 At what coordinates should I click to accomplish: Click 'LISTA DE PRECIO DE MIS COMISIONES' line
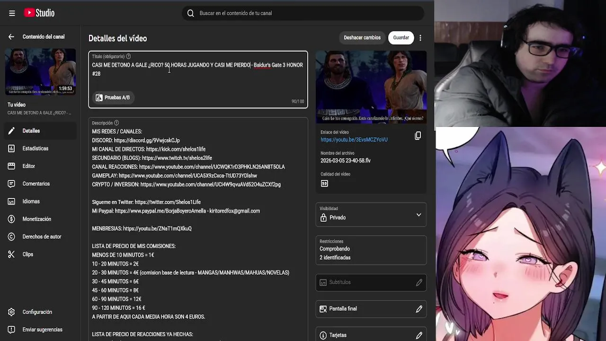134,246
